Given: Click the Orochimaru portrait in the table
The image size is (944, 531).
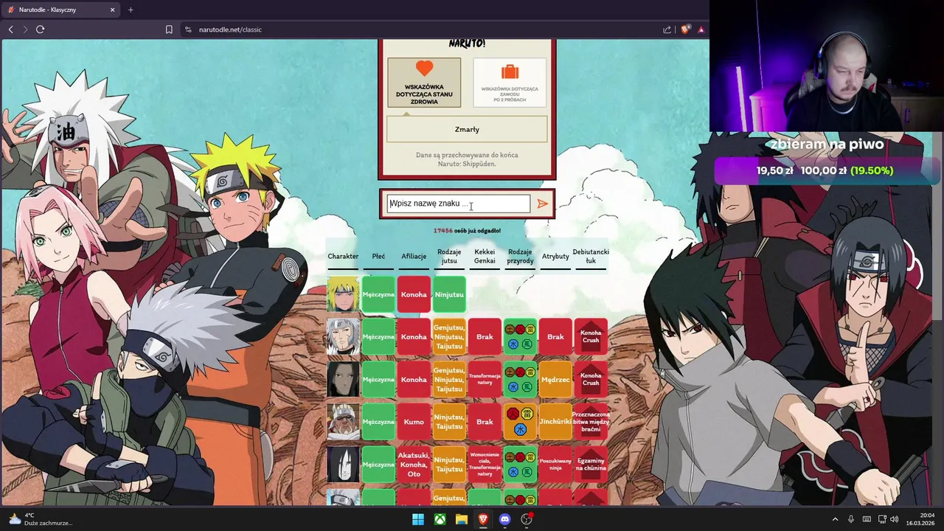Looking at the screenshot, I should pyautogui.click(x=343, y=464).
